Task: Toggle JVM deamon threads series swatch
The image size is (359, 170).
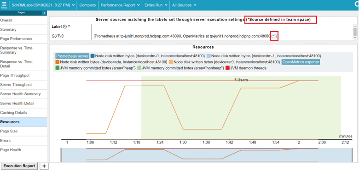Action: [227, 68]
